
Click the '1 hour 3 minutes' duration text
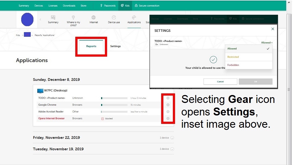pyautogui.click(x=138, y=98)
